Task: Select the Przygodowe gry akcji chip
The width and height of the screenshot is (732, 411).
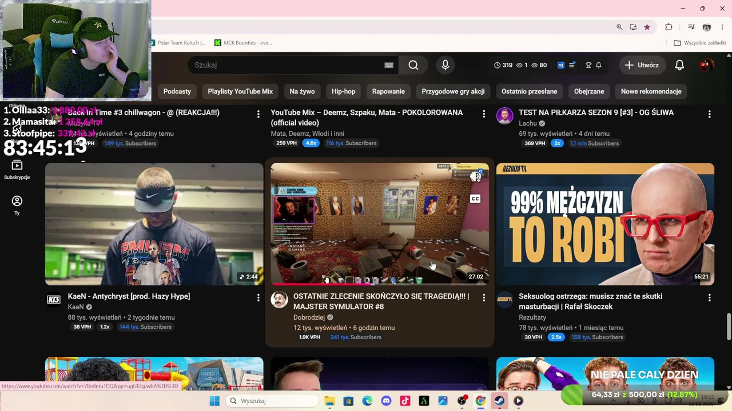Action: (x=453, y=91)
